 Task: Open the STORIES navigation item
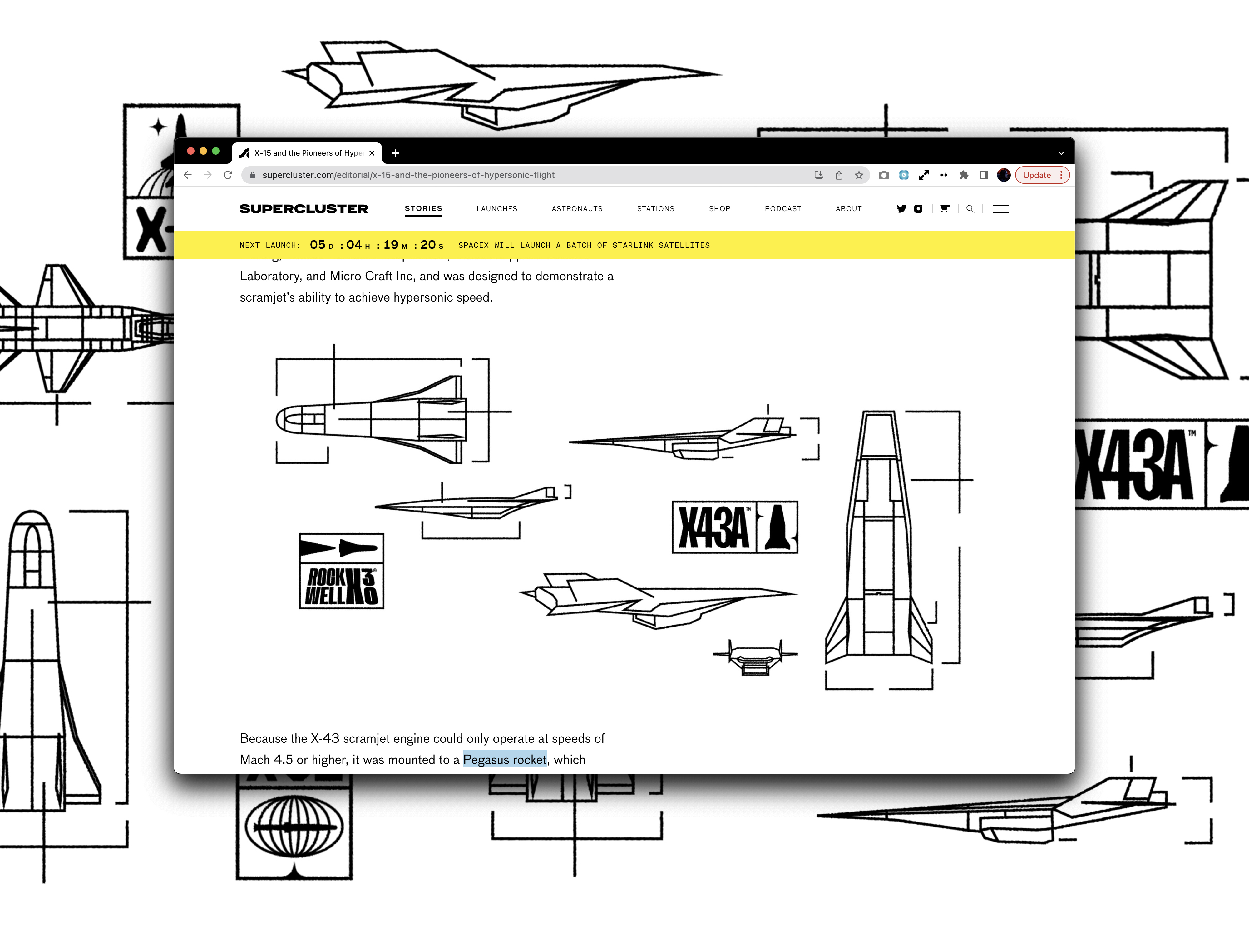423,208
